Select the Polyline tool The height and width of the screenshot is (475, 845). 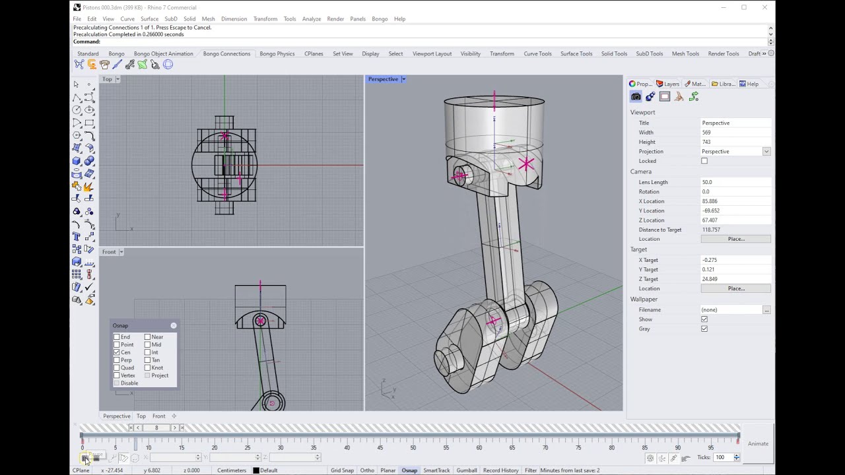[77, 97]
